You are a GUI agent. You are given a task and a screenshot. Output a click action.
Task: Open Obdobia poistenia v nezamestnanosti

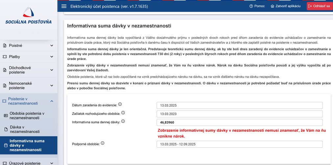pos(29,116)
